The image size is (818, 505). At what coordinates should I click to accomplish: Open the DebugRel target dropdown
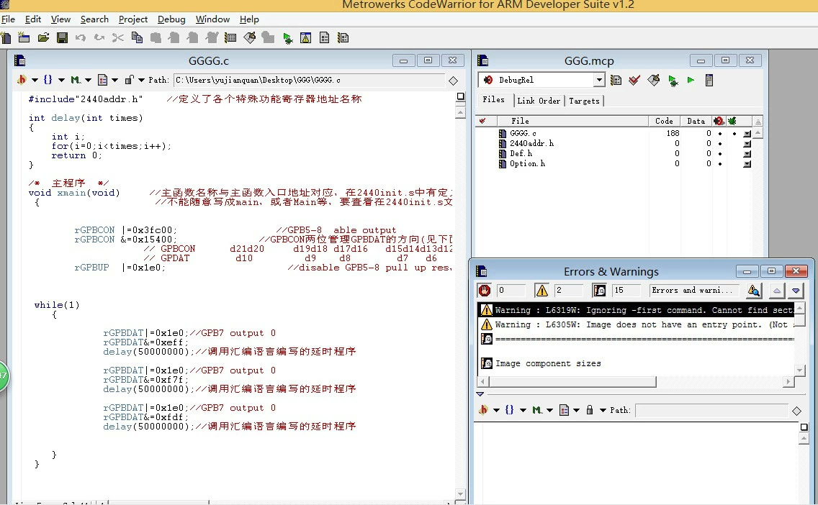coord(598,80)
